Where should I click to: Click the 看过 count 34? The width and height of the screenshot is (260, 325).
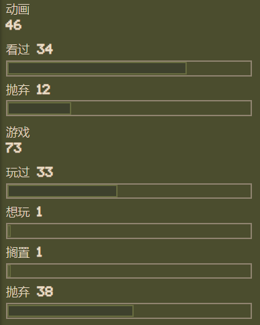45,49
